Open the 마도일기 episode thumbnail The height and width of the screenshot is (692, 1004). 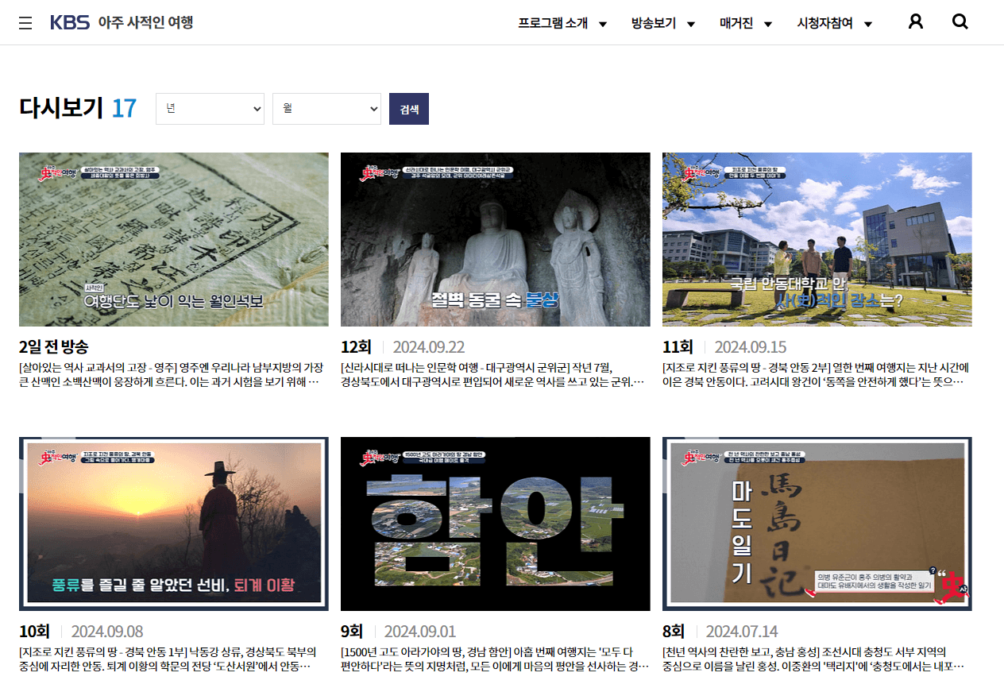tap(817, 523)
